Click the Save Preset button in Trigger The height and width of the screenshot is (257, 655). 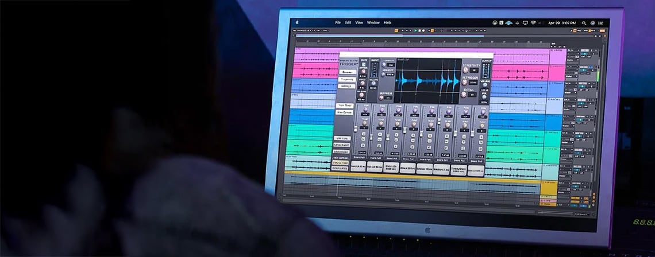tap(342, 151)
